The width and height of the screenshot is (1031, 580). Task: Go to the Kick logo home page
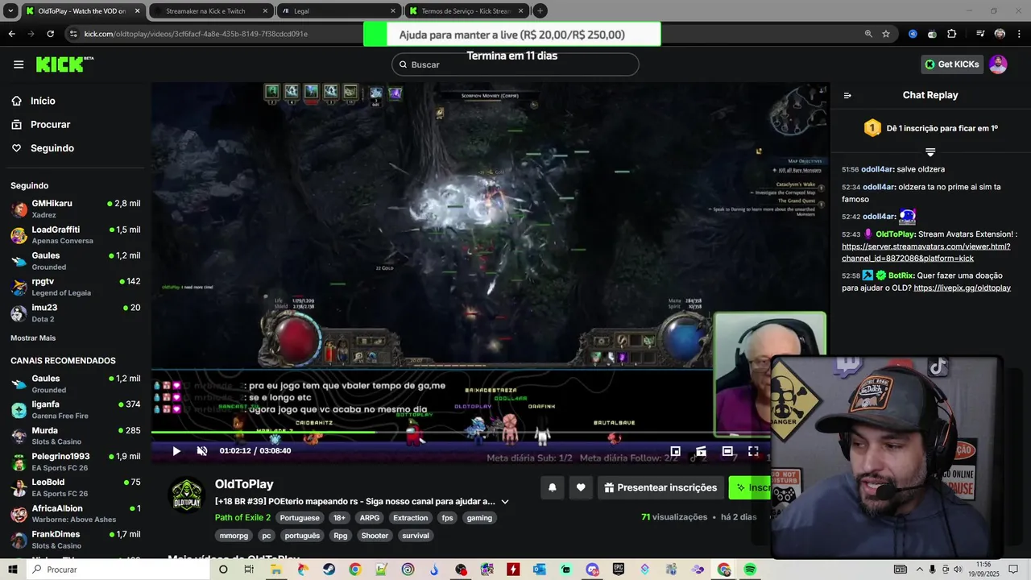pos(64,64)
